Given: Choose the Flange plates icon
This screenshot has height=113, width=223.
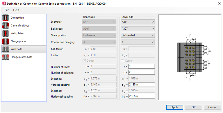Looking at the screenshot, I should point(5,41).
